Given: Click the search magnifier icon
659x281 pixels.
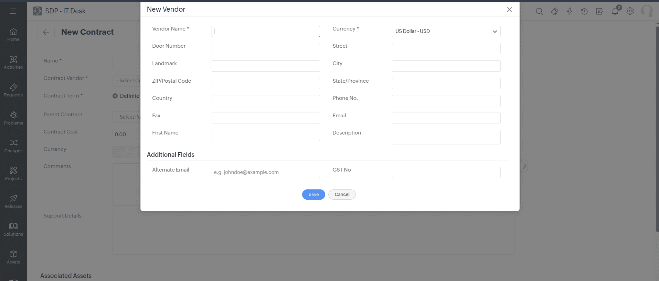Looking at the screenshot, I should (539, 11).
